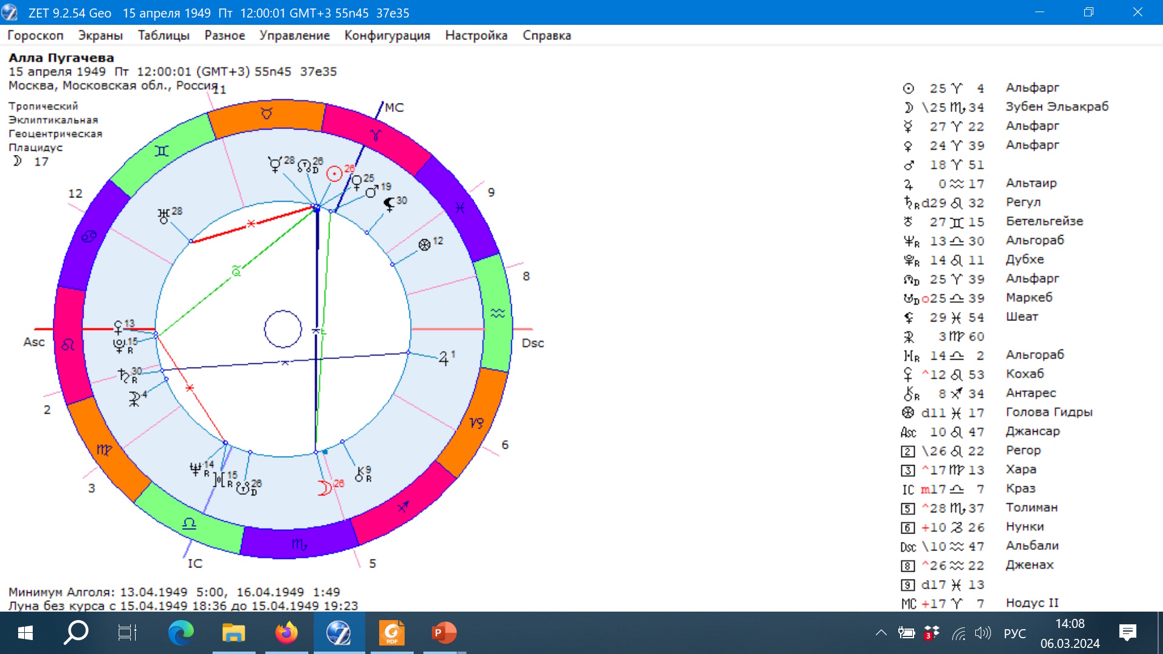Click the red Sun symbol in chart
1163x654 pixels.
tap(334, 174)
